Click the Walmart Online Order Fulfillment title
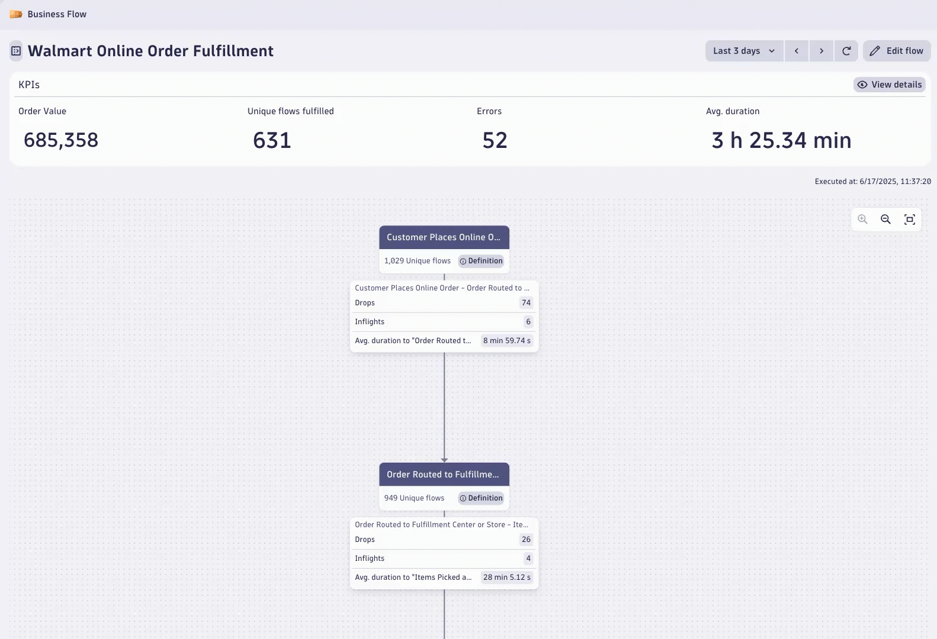The image size is (937, 639). click(151, 51)
